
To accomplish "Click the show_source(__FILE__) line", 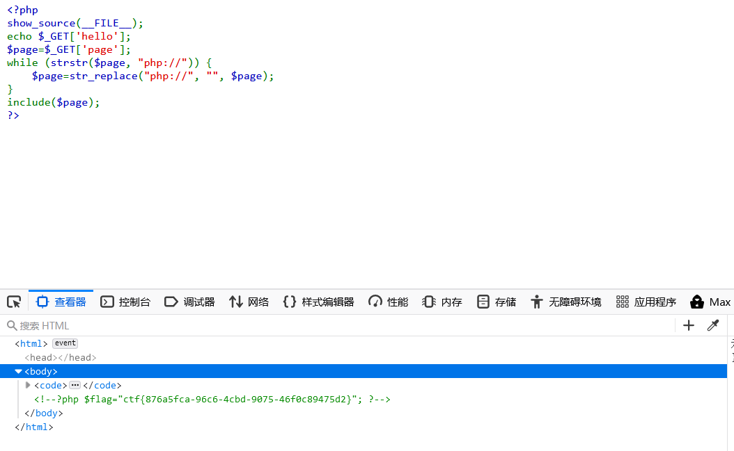I will point(75,24).
